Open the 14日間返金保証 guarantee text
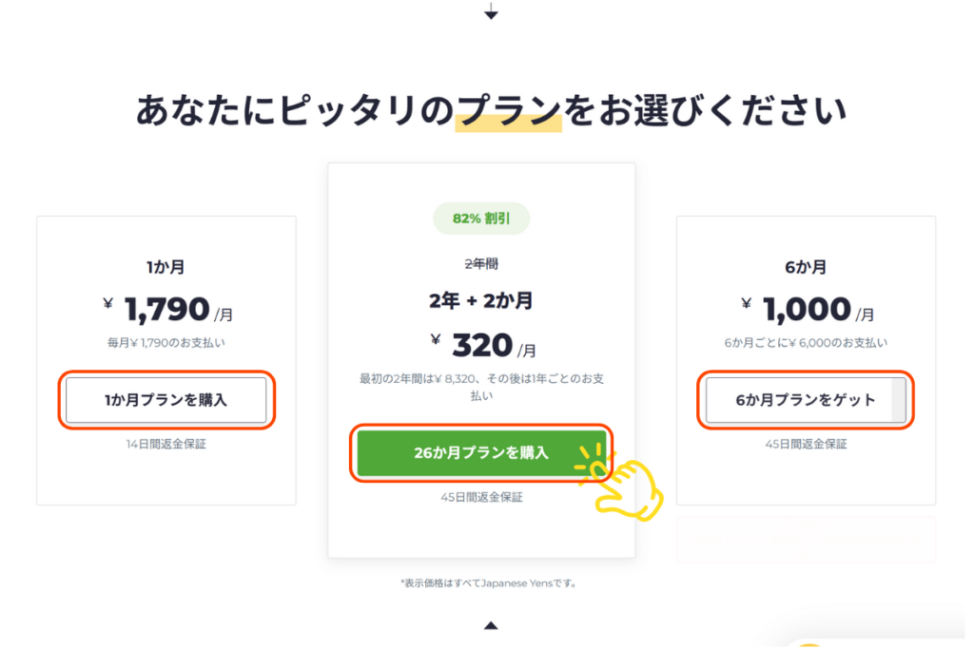 pos(166,444)
